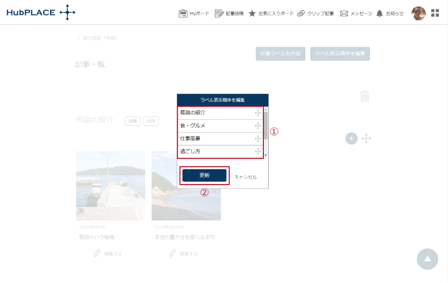The width and height of the screenshot is (448, 283).
Task: Click 記事ラベルを作成 button
Action: [x=281, y=54]
